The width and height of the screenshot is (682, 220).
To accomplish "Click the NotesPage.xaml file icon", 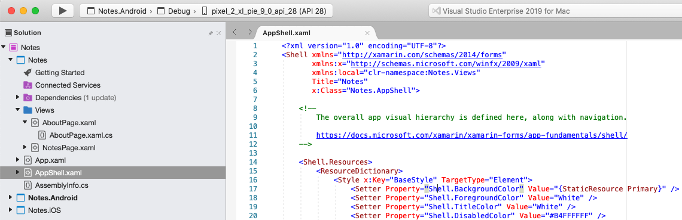I will [x=35, y=148].
